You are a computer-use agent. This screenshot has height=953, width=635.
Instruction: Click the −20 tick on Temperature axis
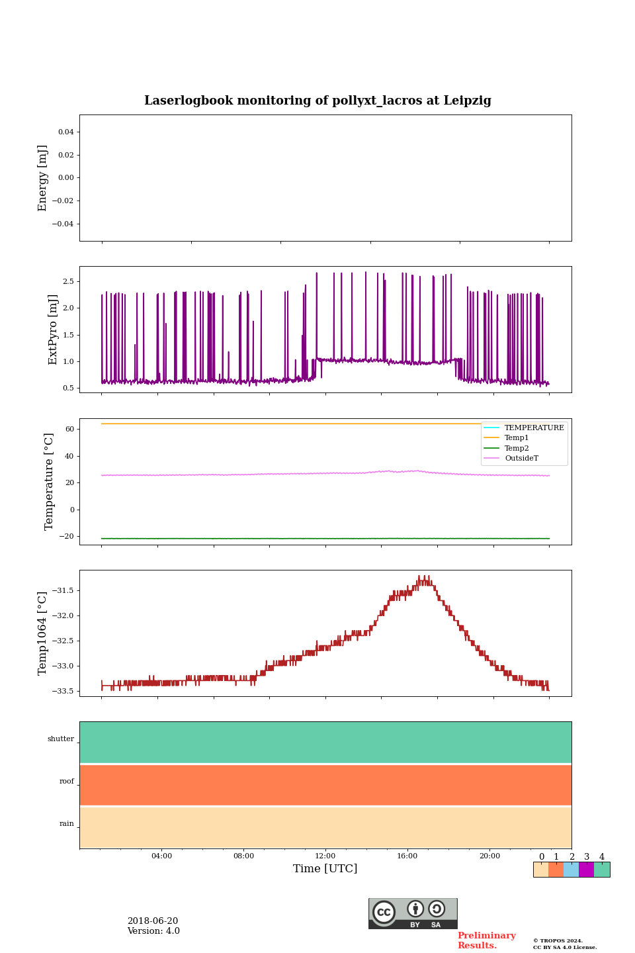click(x=67, y=536)
